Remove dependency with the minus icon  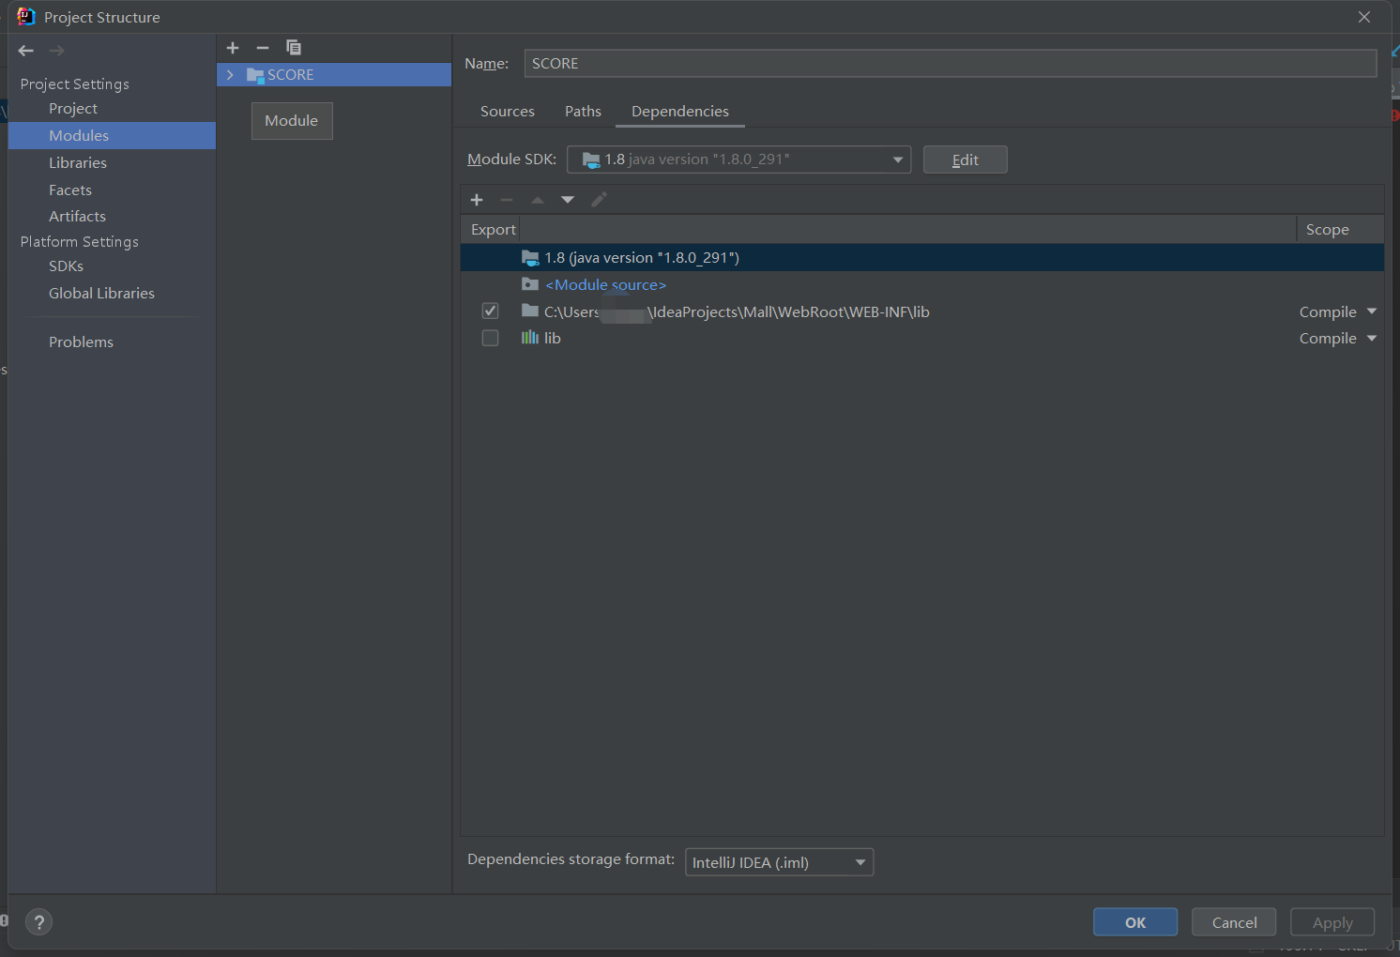pos(507,200)
